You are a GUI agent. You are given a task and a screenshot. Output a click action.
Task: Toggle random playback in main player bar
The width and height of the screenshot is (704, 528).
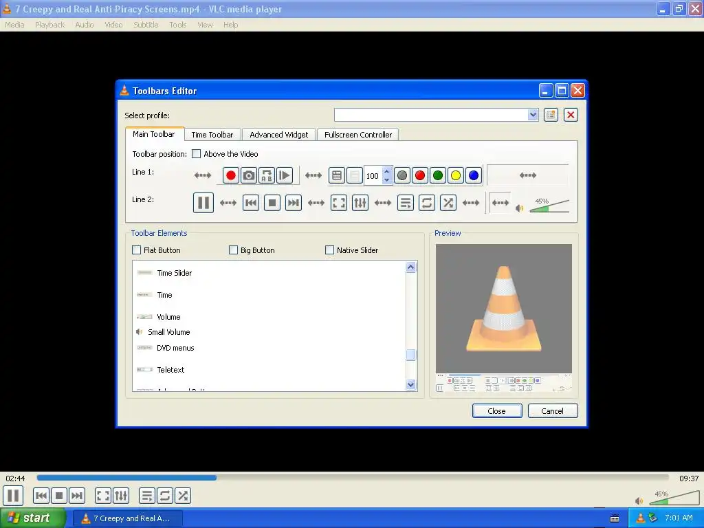coord(183,496)
